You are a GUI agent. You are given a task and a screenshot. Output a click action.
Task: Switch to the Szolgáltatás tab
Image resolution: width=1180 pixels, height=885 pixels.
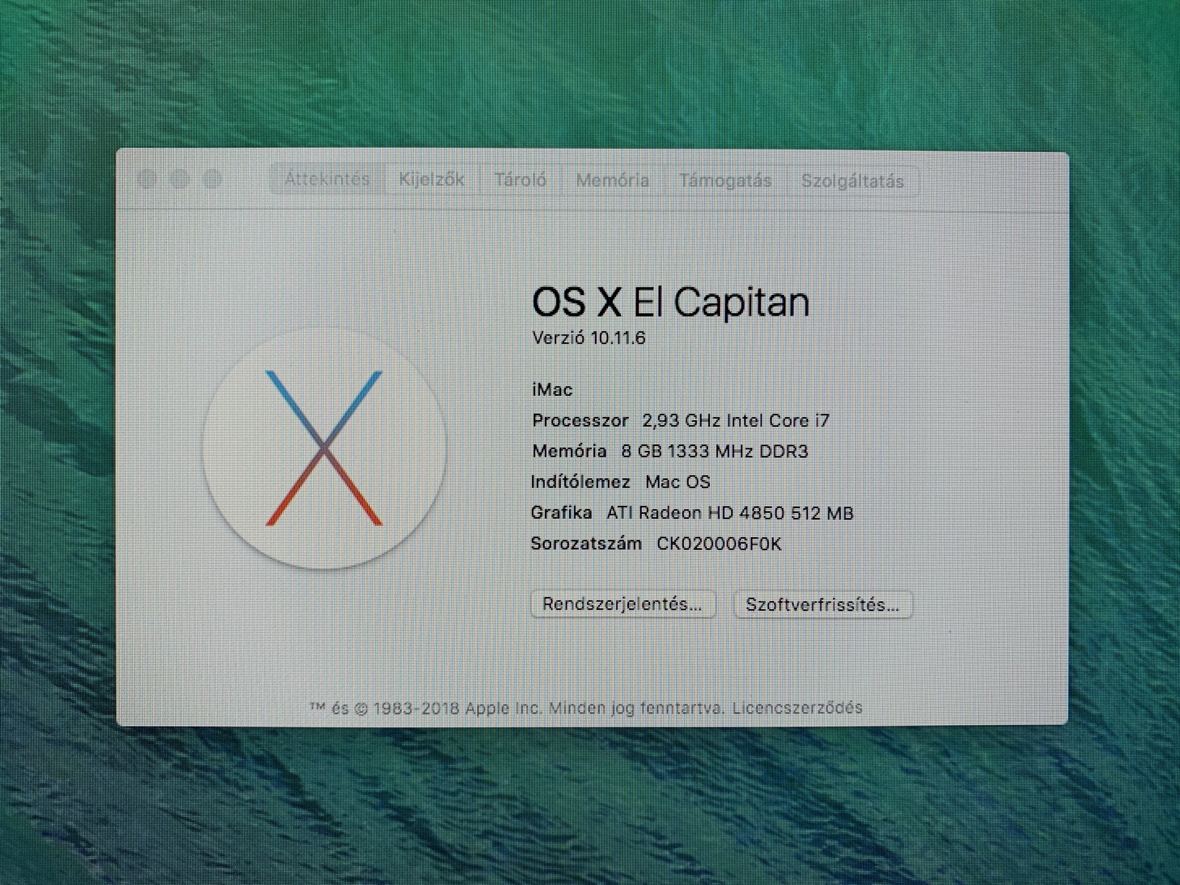point(853,182)
